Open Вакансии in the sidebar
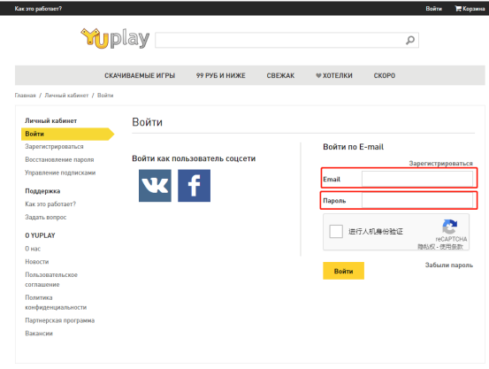Image resolution: width=489 pixels, height=369 pixels. (39, 334)
